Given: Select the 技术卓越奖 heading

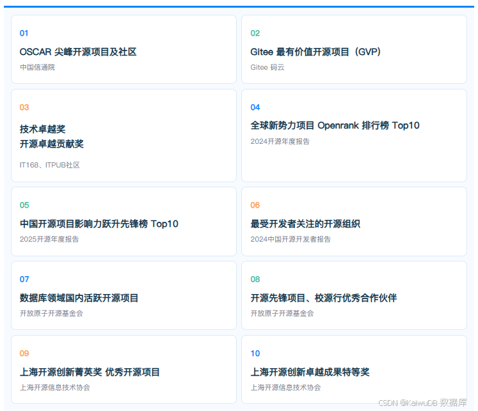Looking at the screenshot, I should pos(43,129).
